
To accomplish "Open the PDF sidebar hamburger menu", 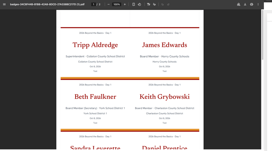I will point(4,4).
